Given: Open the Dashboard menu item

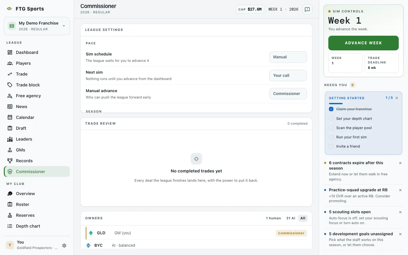Looking at the screenshot, I should click(37, 52).
